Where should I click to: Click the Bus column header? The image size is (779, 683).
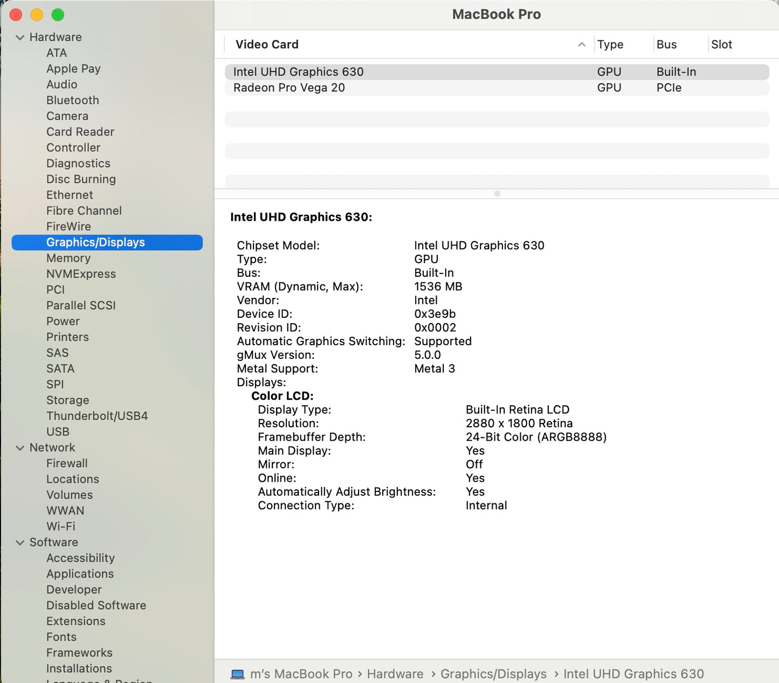666,44
